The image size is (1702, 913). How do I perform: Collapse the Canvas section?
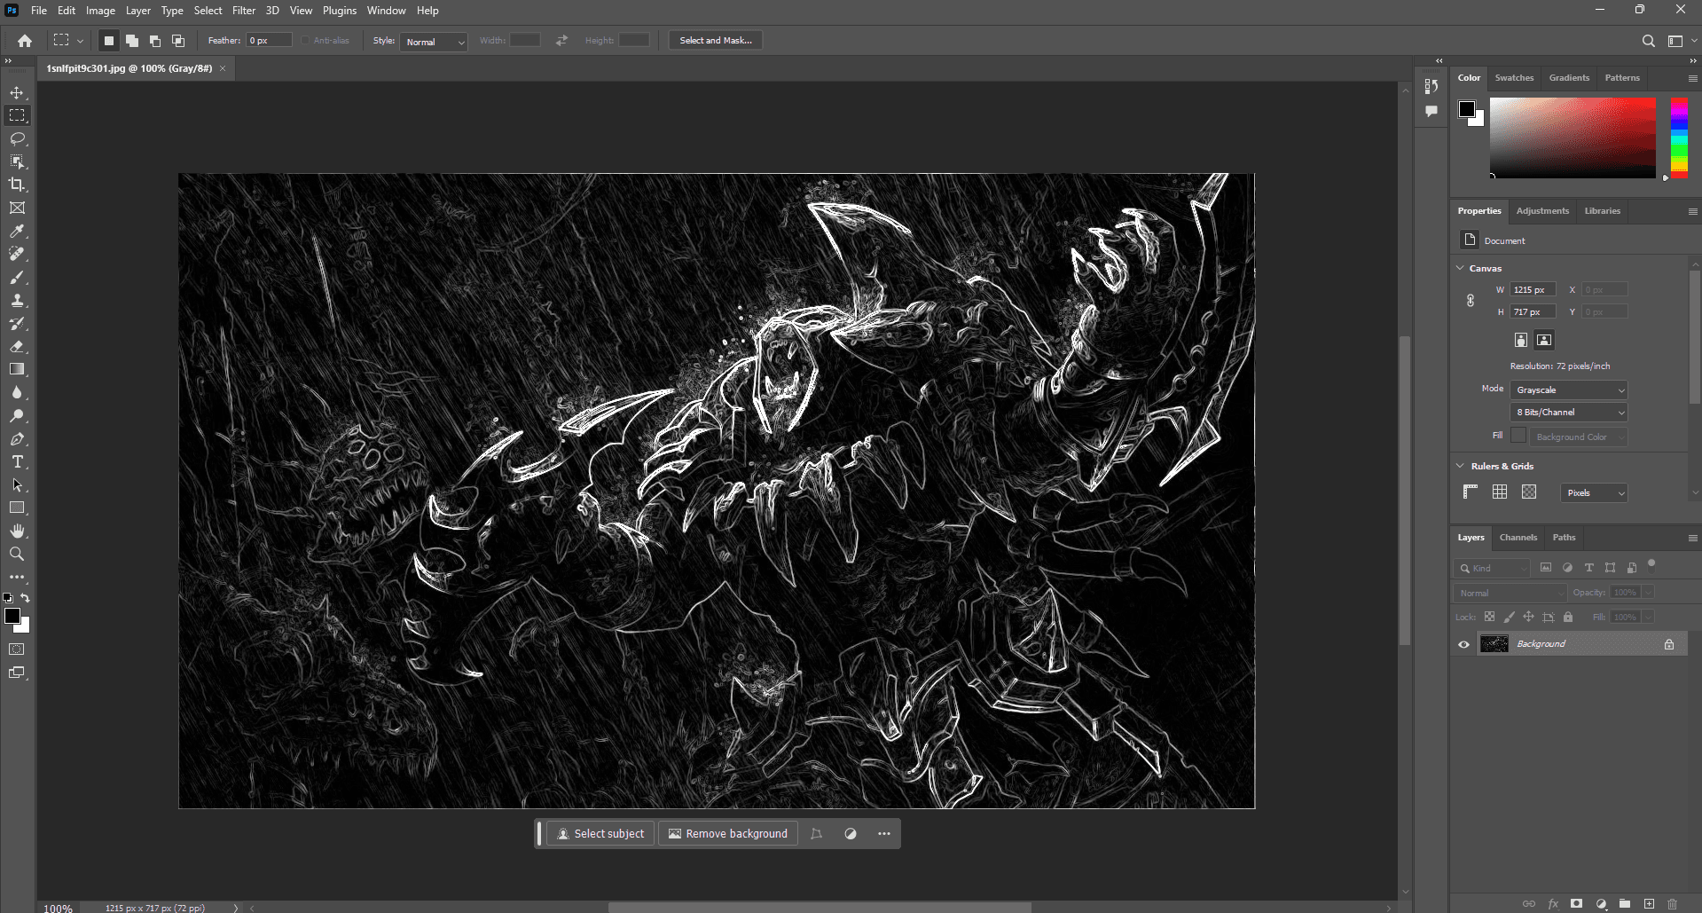pyautogui.click(x=1461, y=268)
